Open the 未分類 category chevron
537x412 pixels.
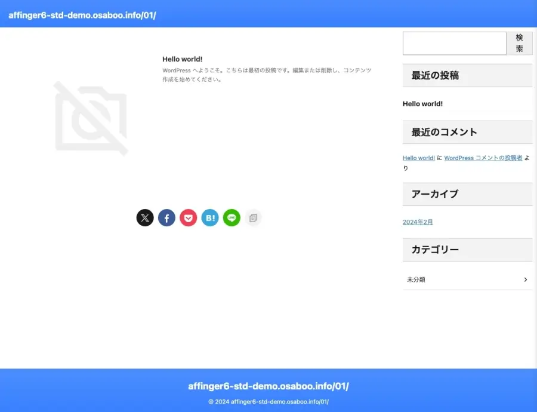coord(526,279)
